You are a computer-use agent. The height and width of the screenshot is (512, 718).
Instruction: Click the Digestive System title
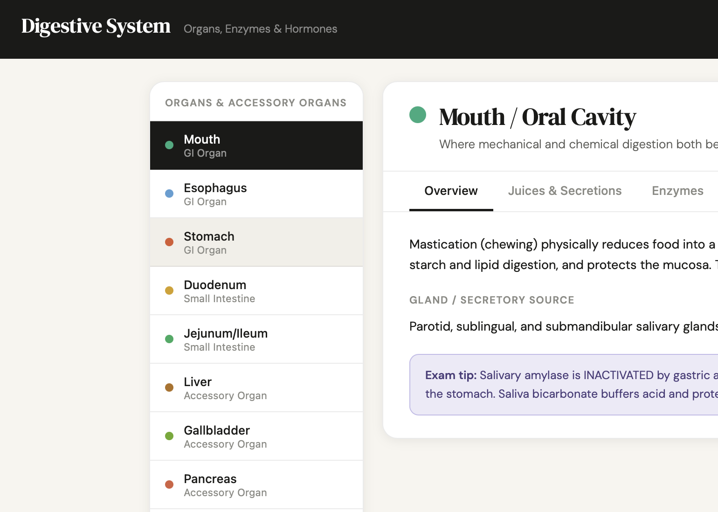(x=96, y=27)
